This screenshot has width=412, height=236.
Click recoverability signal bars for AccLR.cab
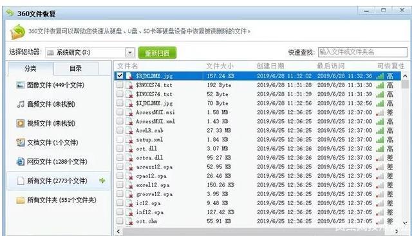click(380, 130)
